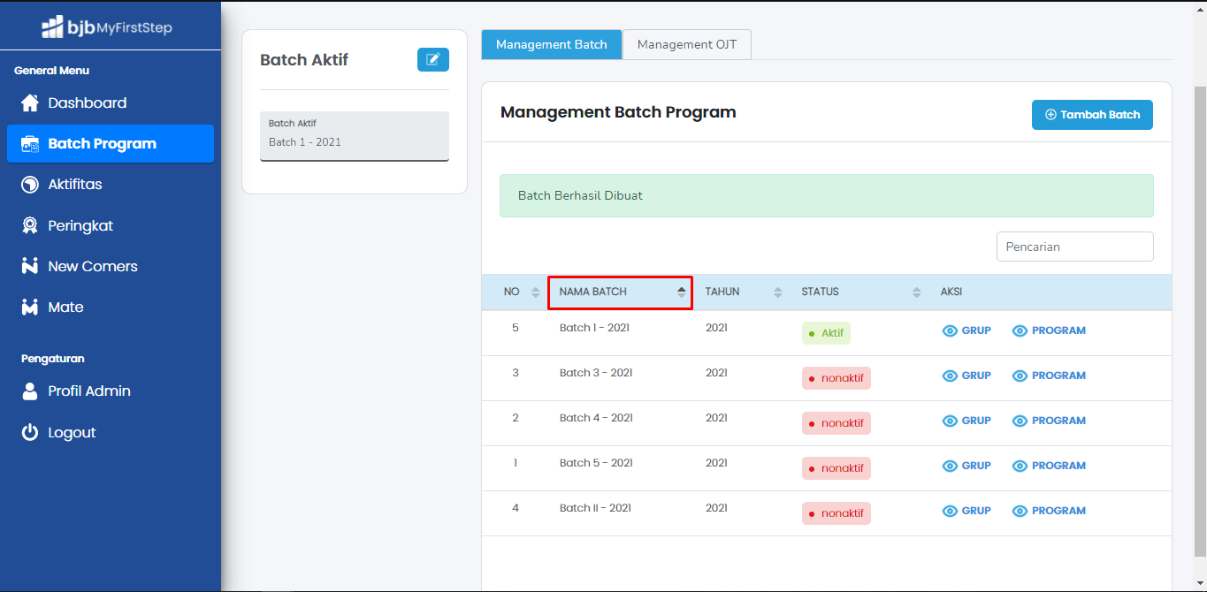Click Logout in the sidebar

[72, 433]
